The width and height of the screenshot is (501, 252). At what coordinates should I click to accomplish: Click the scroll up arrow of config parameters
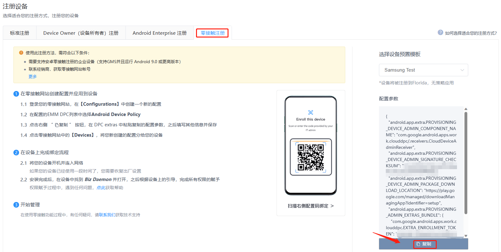pyautogui.click(x=466, y=109)
